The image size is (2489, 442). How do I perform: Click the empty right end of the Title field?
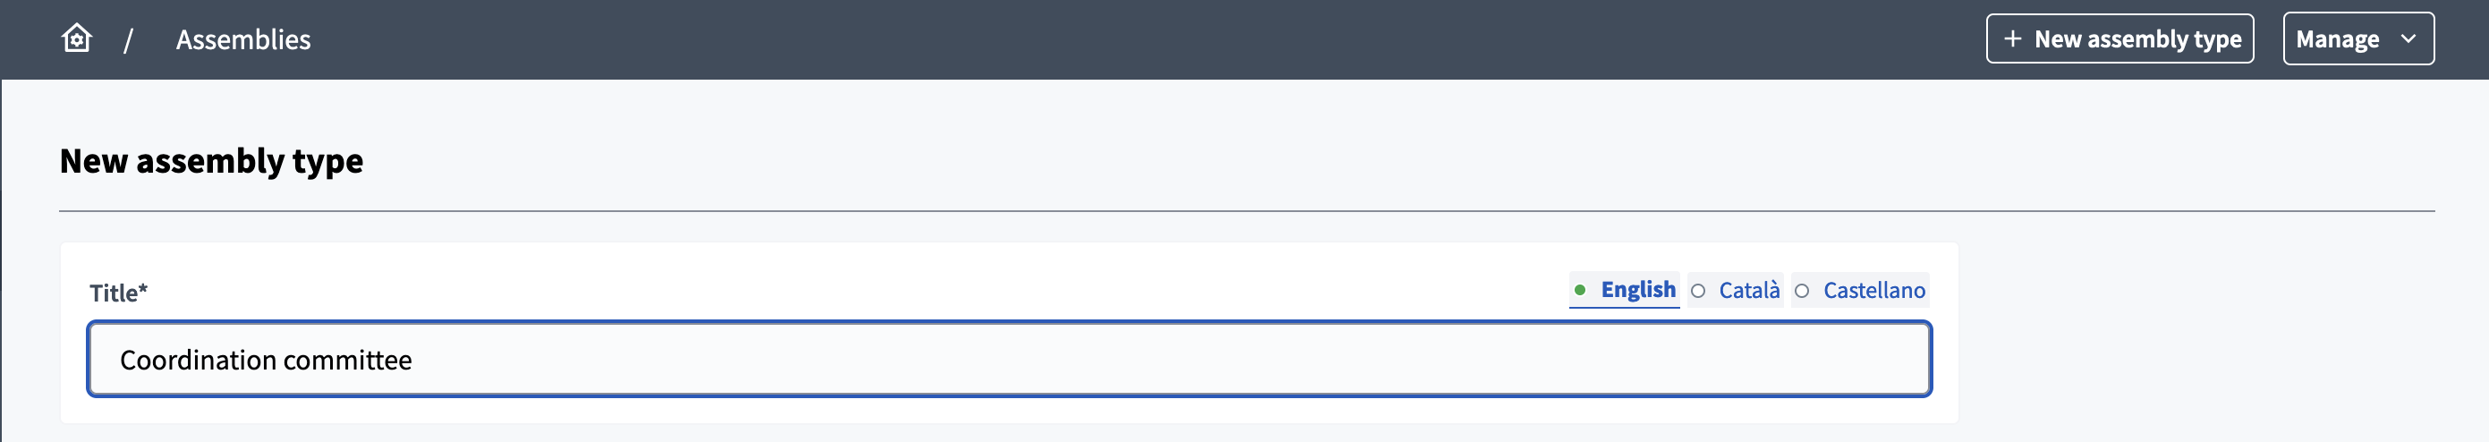tap(1836, 359)
